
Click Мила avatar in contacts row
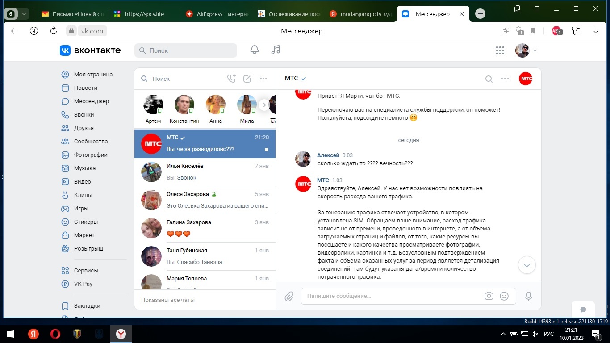[x=247, y=105]
